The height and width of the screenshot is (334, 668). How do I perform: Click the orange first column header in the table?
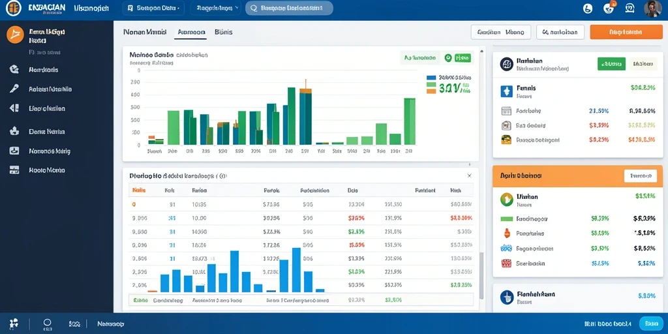point(139,190)
